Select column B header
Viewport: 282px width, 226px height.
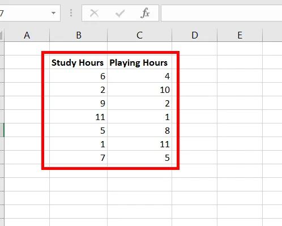tap(79, 35)
